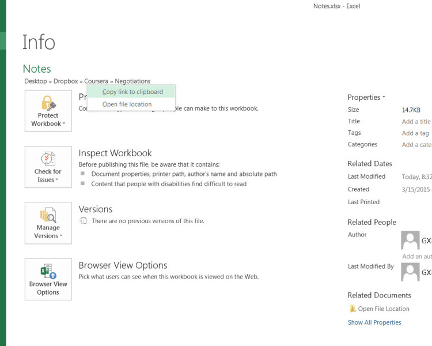This screenshot has height=346, width=432.
Task: Click the Check for Issues icon
Action: point(48,159)
